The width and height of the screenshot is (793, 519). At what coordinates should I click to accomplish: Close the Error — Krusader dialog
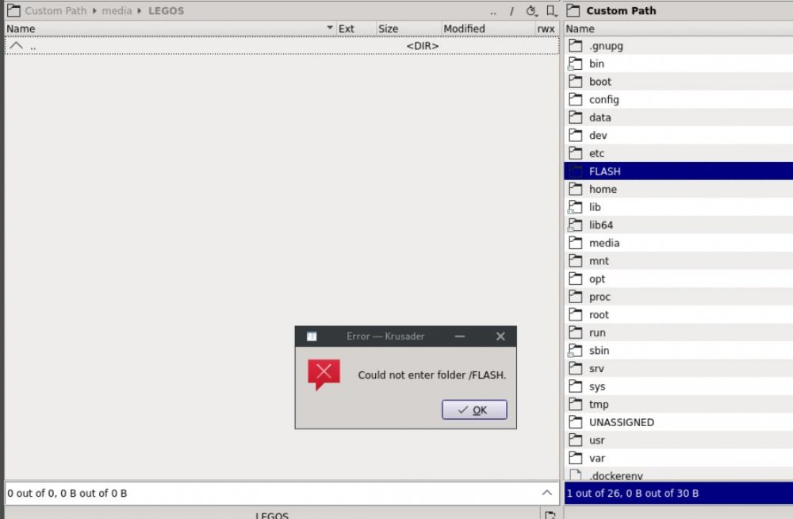[500, 336]
